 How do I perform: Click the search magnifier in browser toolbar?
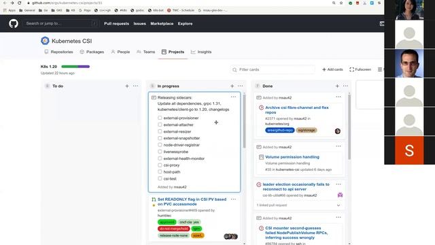334,3
